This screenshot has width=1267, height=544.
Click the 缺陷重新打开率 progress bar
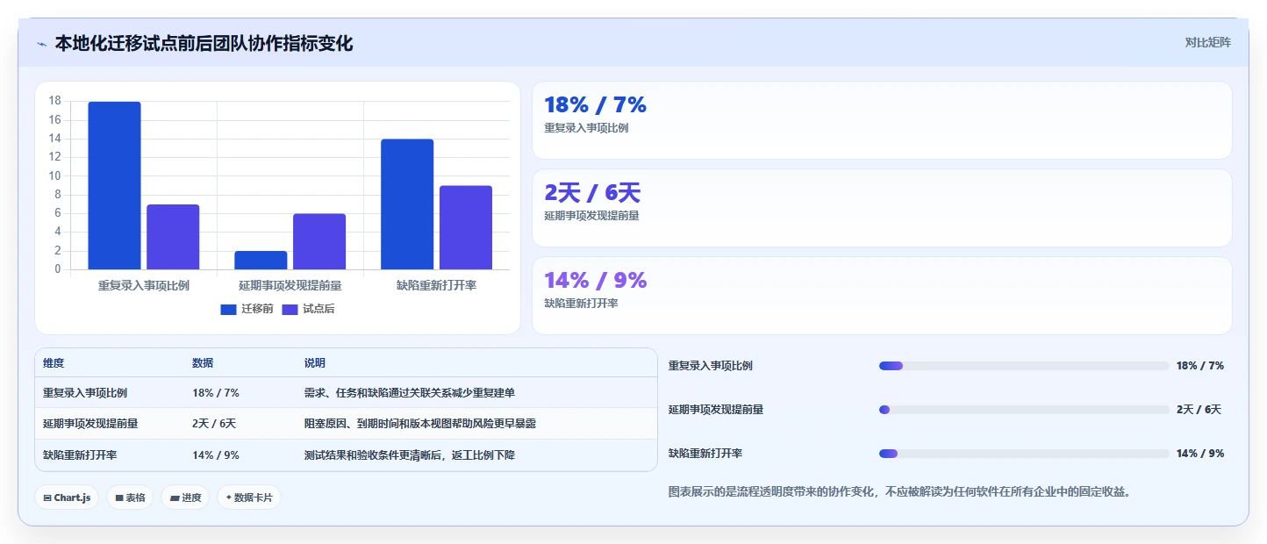[1024, 454]
